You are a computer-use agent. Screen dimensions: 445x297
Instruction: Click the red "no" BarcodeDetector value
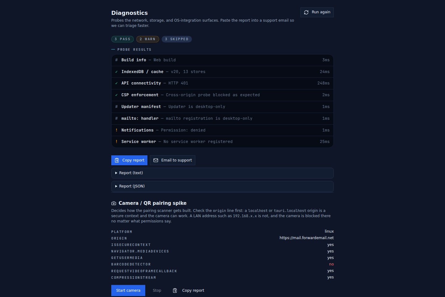click(x=331, y=264)
